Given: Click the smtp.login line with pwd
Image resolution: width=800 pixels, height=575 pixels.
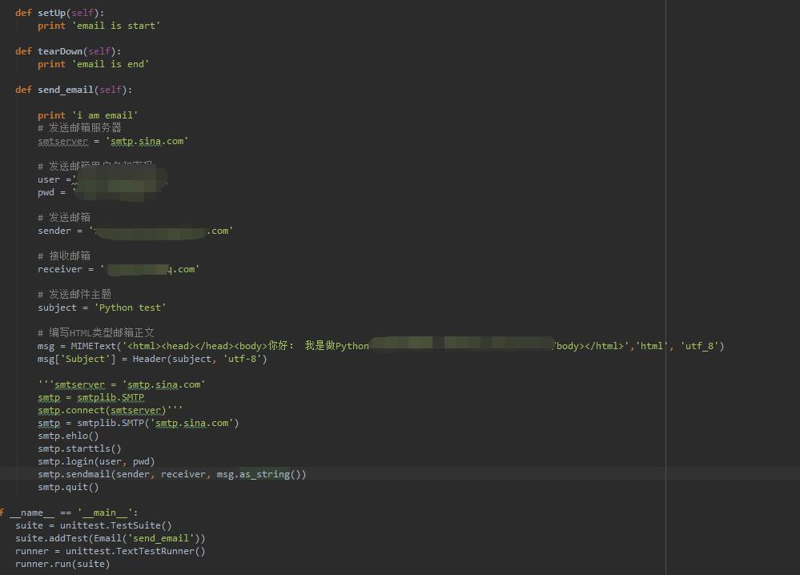Looking at the screenshot, I should pyautogui.click(x=94, y=460).
